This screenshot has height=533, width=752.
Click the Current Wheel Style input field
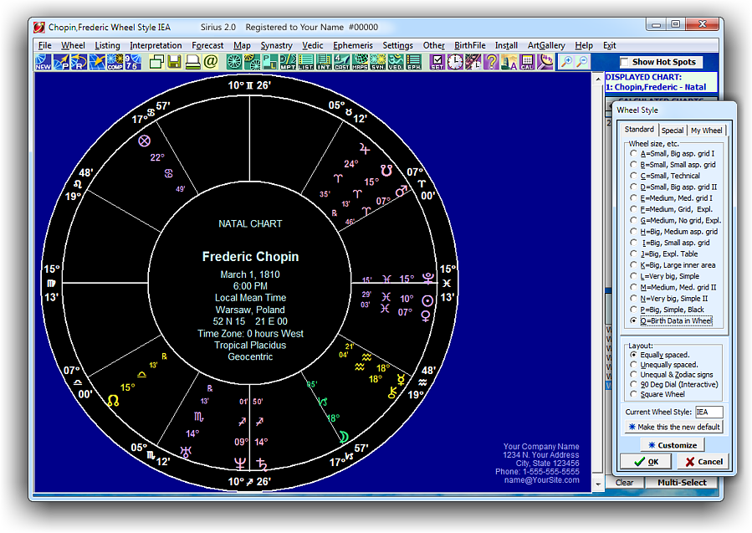coord(709,413)
